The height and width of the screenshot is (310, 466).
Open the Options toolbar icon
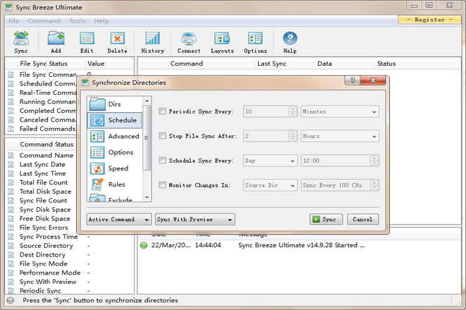click(x=255, y=38)
